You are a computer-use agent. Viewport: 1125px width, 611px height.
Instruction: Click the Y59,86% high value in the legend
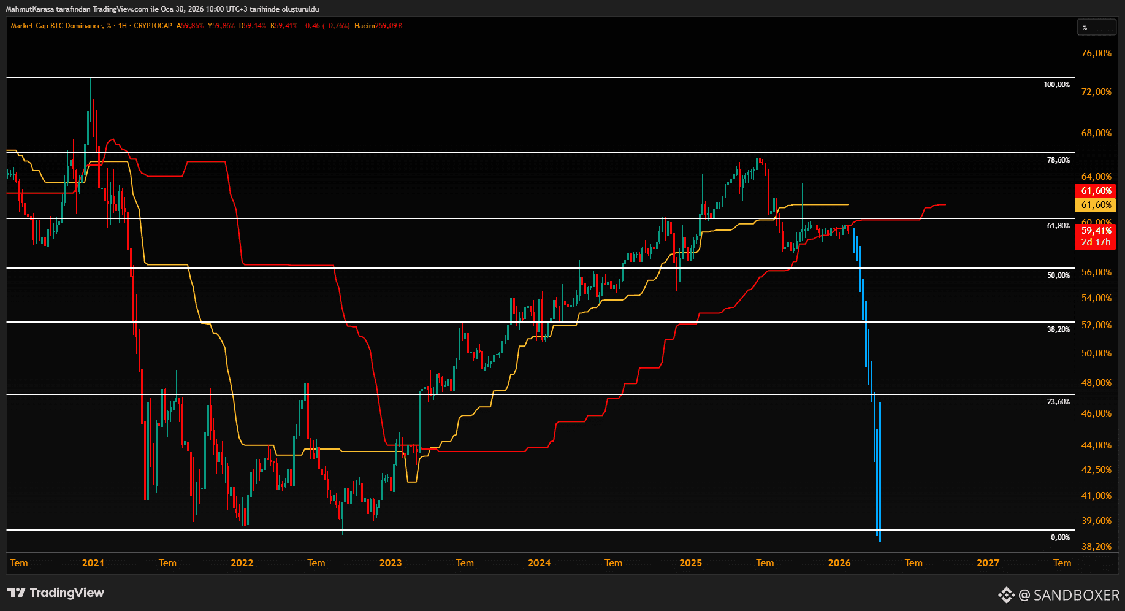click(221, 26)
